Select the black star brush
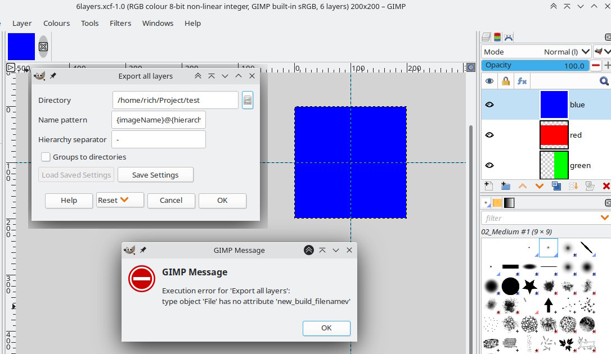 pos(529,287)
